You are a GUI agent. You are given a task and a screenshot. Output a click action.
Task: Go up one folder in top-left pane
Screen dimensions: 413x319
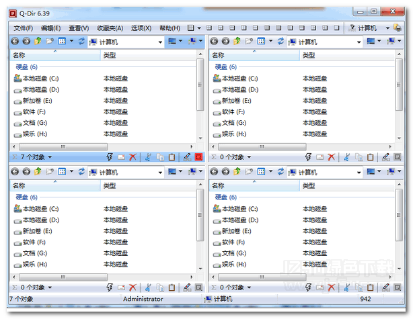point(38,41)
